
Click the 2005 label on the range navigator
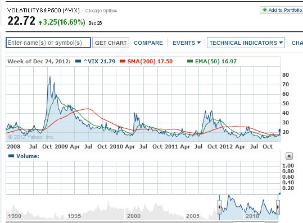[x=193, y=216]
